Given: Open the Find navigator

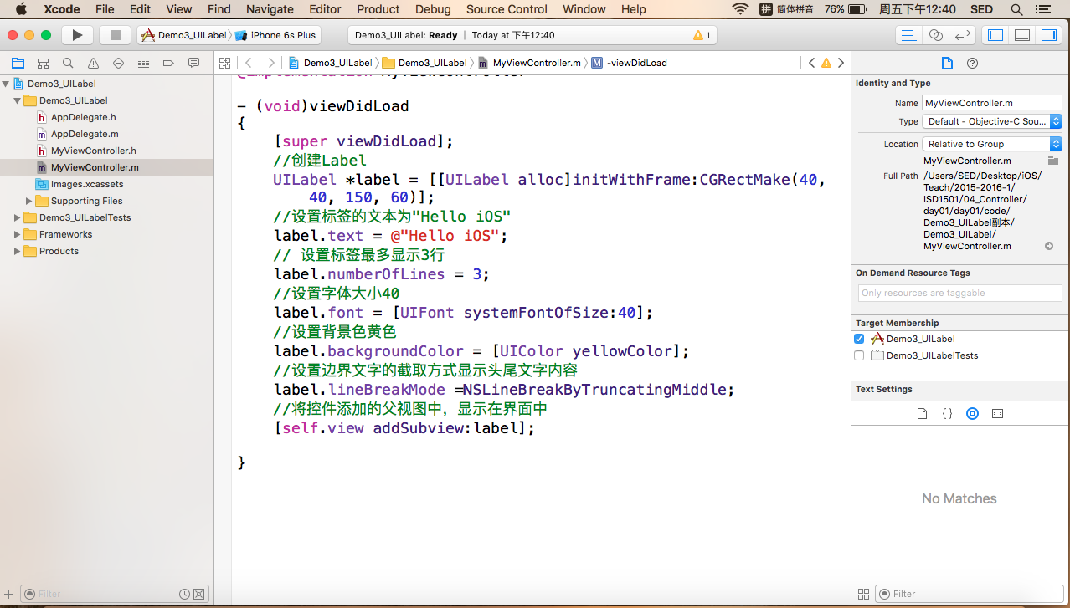Looking at the screenshot, I should pyautogui.click(x=68, y=63).
